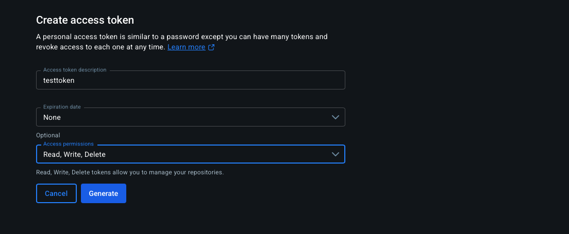
Task: Open the Expiration date dropdown
Action: click(x=190, y=117)
